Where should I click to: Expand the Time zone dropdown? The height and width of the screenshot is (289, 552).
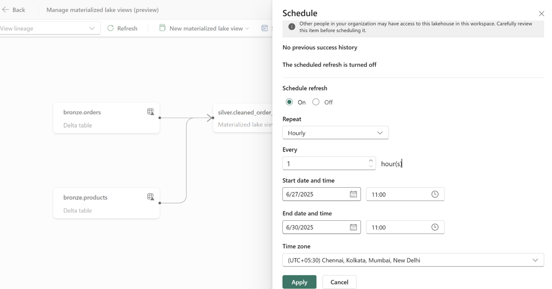point(413,260)
